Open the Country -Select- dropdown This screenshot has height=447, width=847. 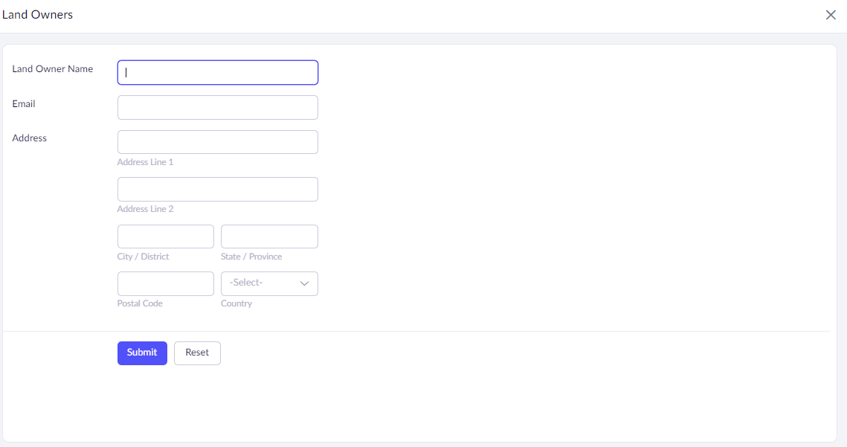click(x=269, y=283)
